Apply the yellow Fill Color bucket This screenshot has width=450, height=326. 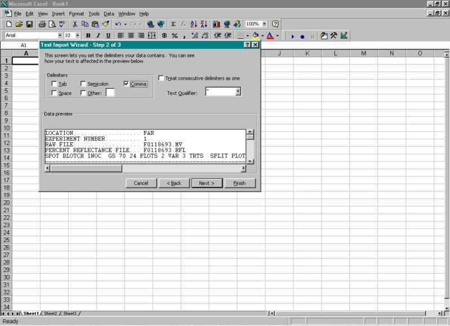(256, 35)
